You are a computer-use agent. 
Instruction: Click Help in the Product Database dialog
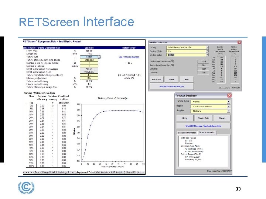click(185, 118)
